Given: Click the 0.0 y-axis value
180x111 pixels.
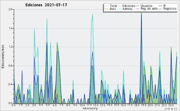Looking at the screenshot, I should (x=10, y=103).
